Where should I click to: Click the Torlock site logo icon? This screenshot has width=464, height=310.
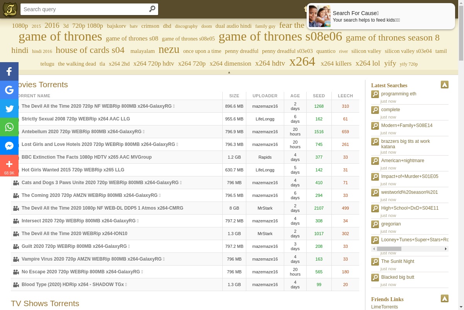(10, 9)
